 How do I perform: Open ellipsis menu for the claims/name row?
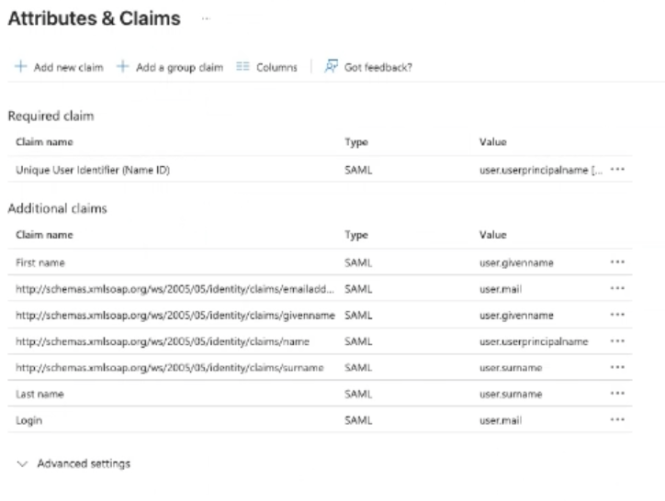click(617, 341)
